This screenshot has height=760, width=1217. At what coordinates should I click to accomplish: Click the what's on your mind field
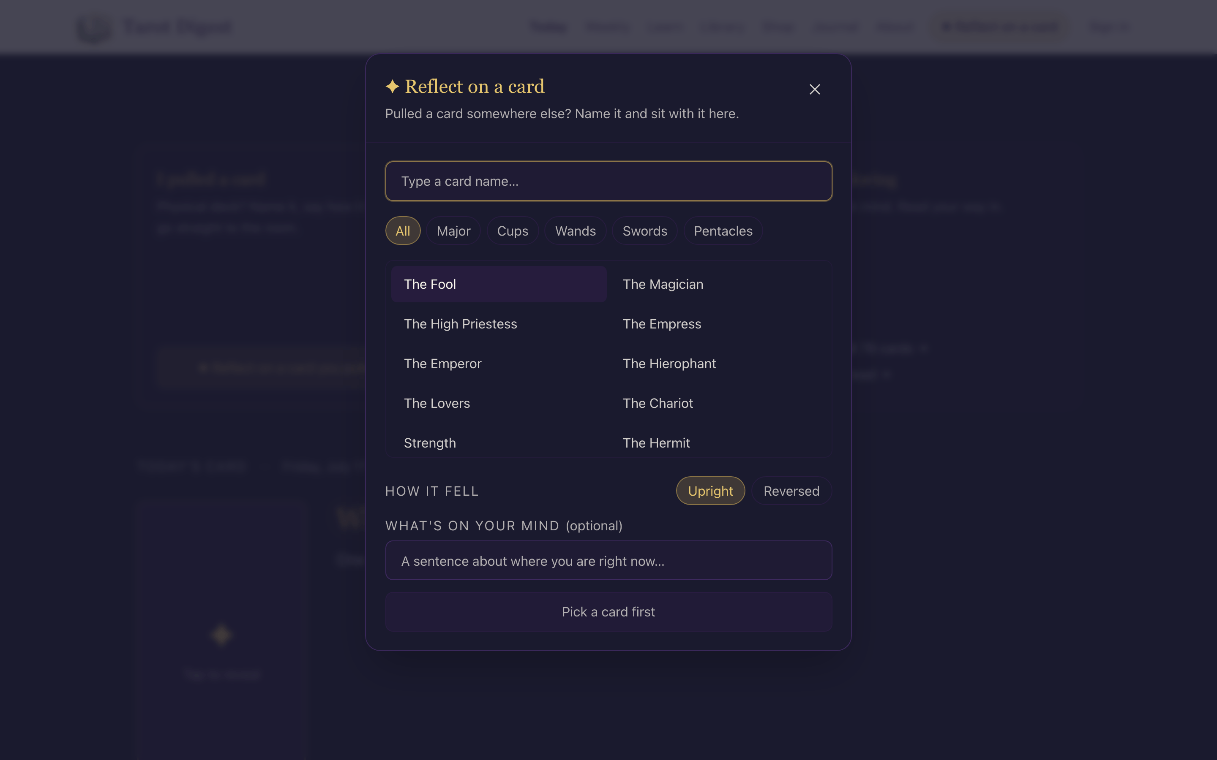[608, 560]
